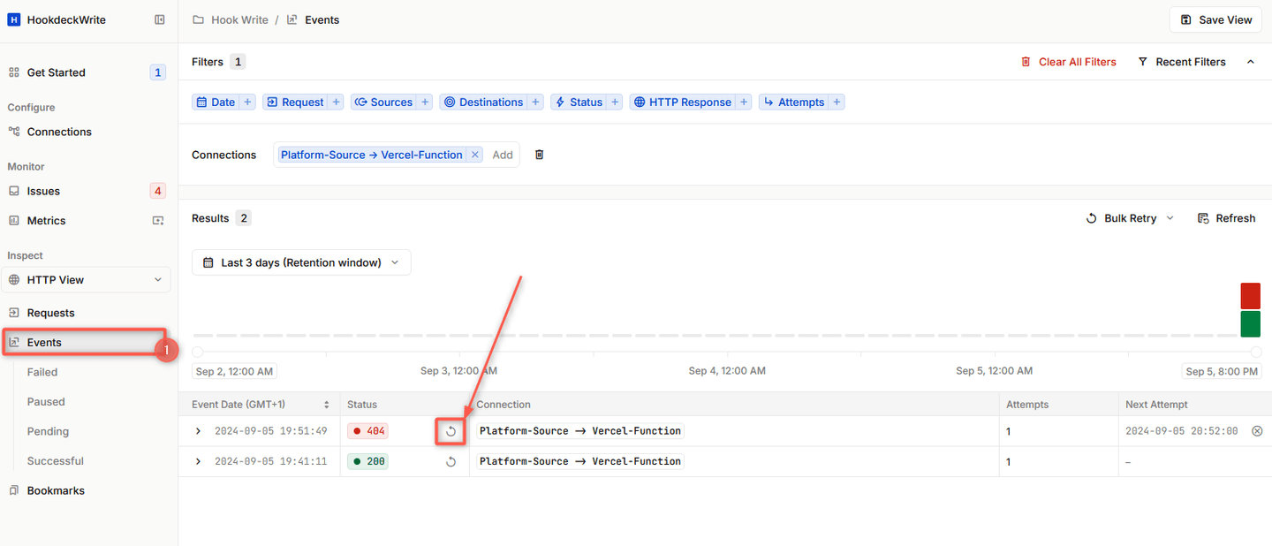Open the date range retention window dropdown
This screenshot has height=546, width=1272.
[x=301, y=262]
